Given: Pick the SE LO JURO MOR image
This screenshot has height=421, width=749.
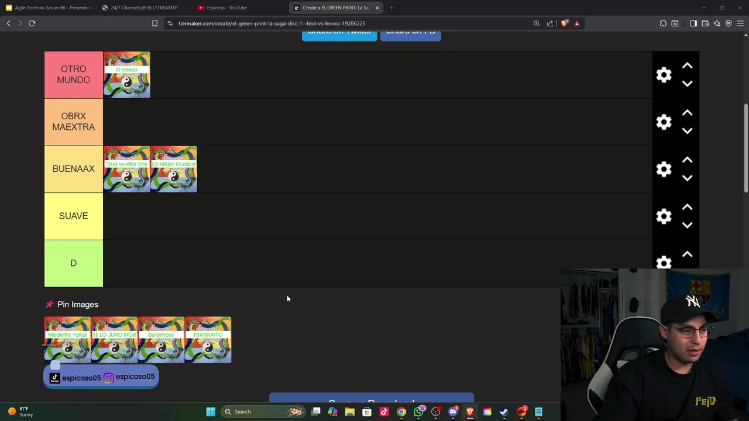Looking at the screenshot, I should point(114,340).
